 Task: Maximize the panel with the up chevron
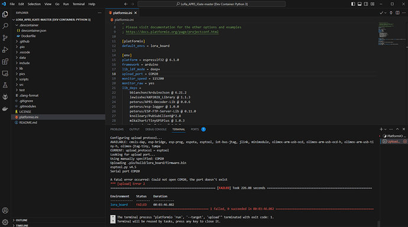point(397,129)
